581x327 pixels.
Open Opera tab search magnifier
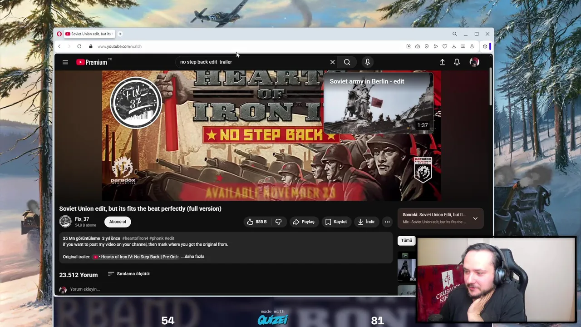coord(454,34)
